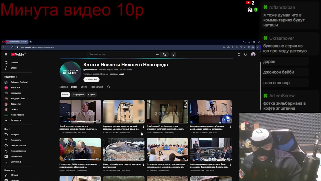Open the YouTube hamburger guide menu
This screenshot has height=181, width=321.
[x=6, y=54]
